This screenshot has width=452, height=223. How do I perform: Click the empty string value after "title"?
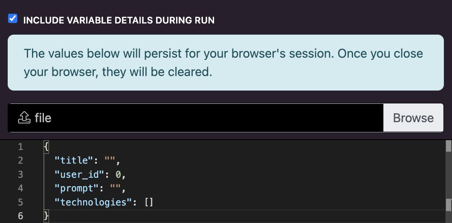click(x=110, y=160)
